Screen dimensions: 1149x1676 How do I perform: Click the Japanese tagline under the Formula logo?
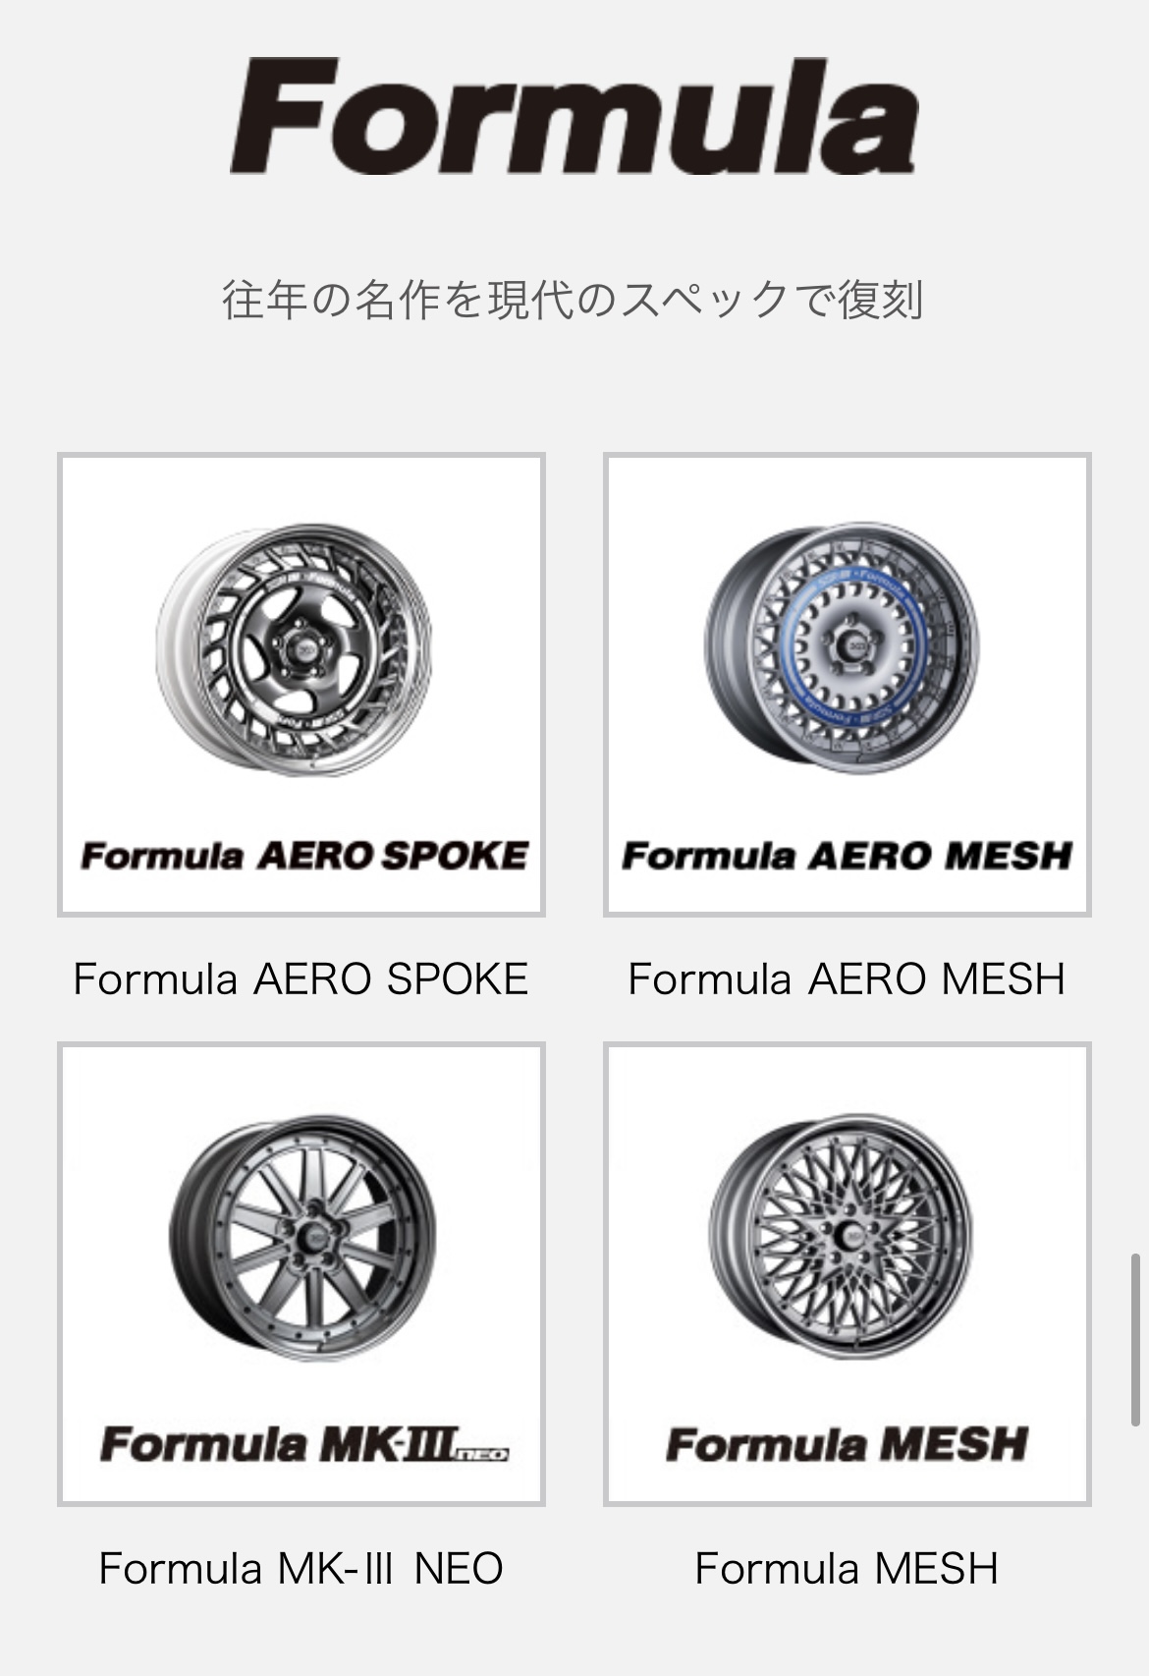574,300
